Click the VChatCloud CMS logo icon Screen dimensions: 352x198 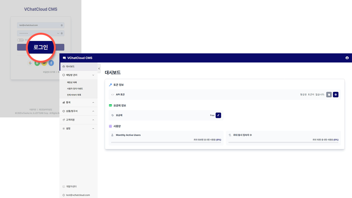click(x=64, y=58)
